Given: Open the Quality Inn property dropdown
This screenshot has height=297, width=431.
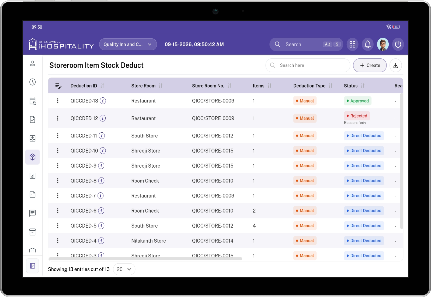Looking at the screenshot, I should (128, 44).
